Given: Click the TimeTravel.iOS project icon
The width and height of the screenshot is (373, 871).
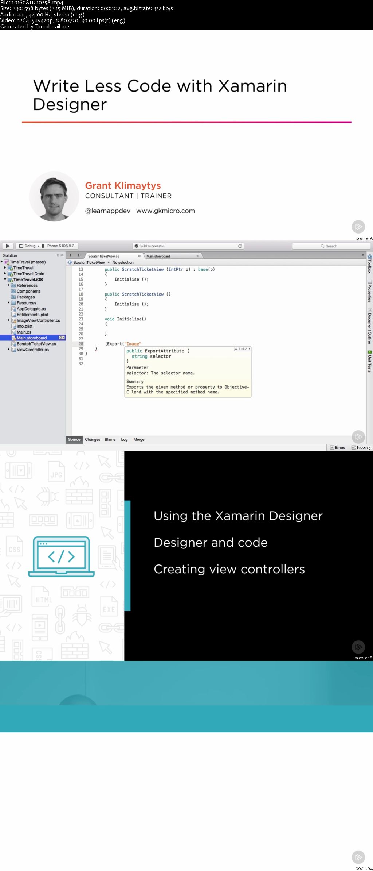Looking at the screenshot, I should (x=10, y=280).
